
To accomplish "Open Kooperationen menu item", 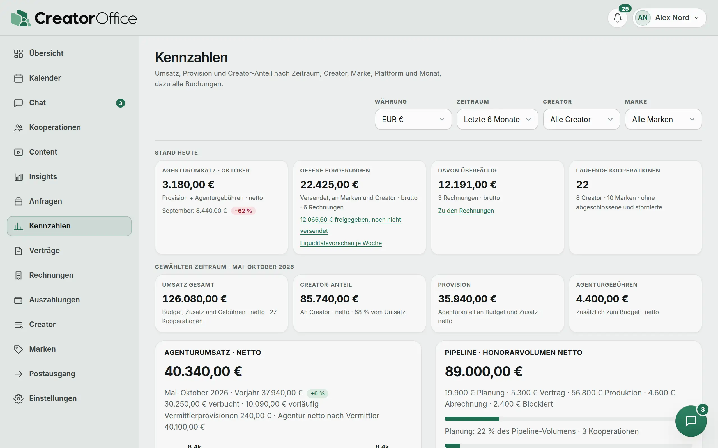I will pyautogui.click(x=69, y=127).
